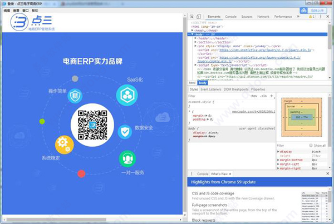
Task: Open the Sources tab
Action: point(247,17)
